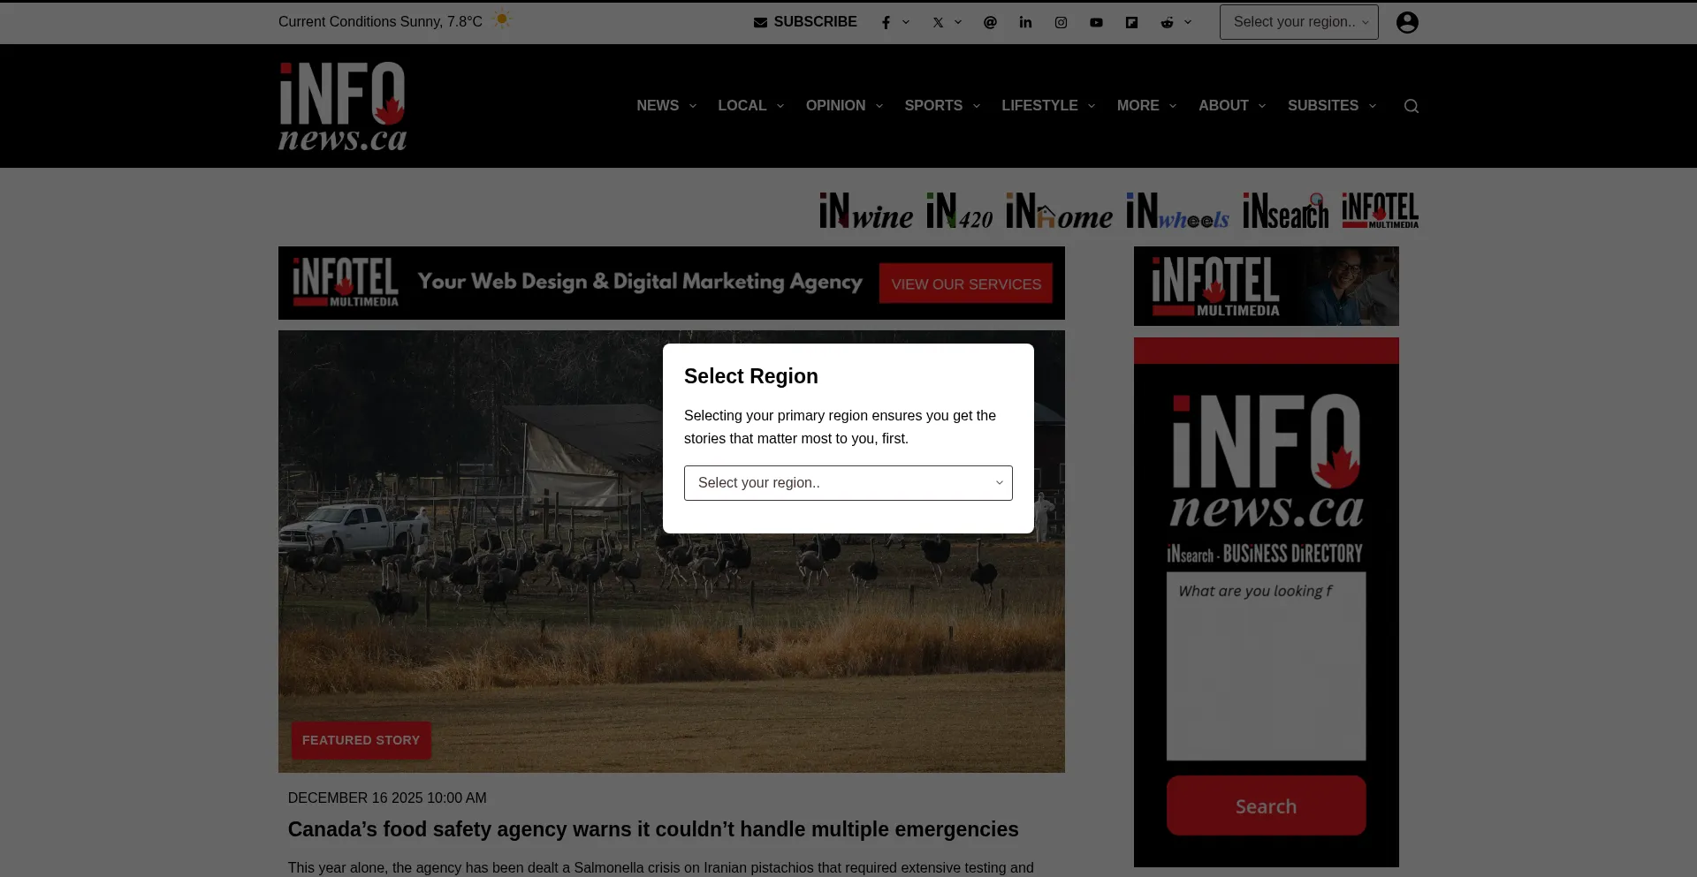This screenshot has width=1697, height=877.
Task: Open the SPORTS menu
Action: pyautogui.click(x=933, y=106)
